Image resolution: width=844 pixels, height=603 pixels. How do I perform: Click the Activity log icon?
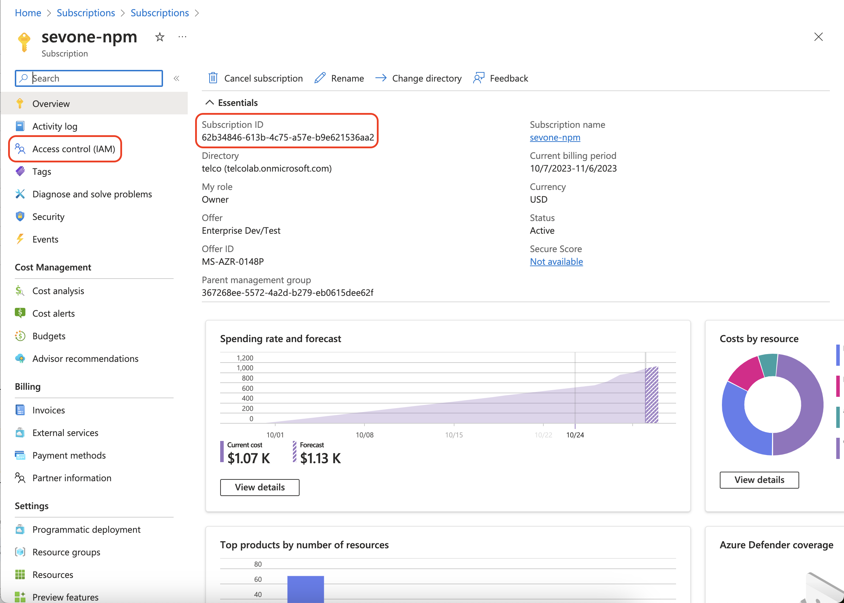click(20, 126)
